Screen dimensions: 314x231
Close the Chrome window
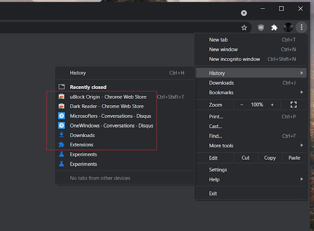tap(300, 9)
